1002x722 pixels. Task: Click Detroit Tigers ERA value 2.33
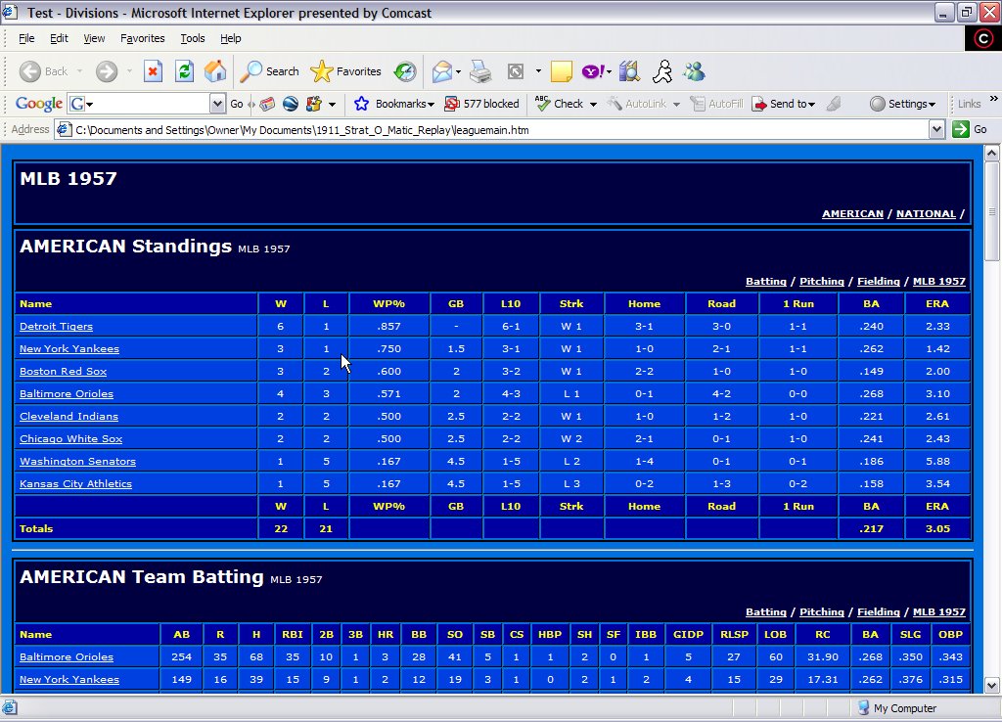coord(937,327)
